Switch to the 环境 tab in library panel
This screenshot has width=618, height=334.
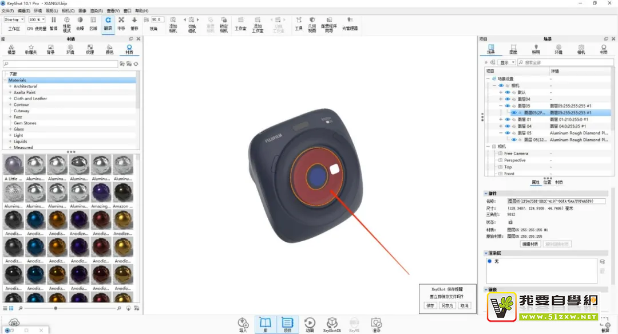(70, 49)
